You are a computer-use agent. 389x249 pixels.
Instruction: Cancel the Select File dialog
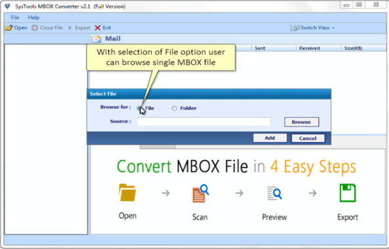pyautogui.click(x=308, y=138)
